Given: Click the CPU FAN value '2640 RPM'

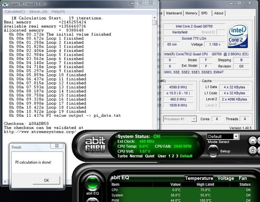Looking at the screenshot, I should pos(182,146).
